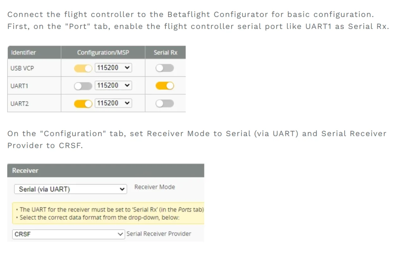
Task: Open USB VCP baud rate dropdown
Action: (x=113, y=68)
